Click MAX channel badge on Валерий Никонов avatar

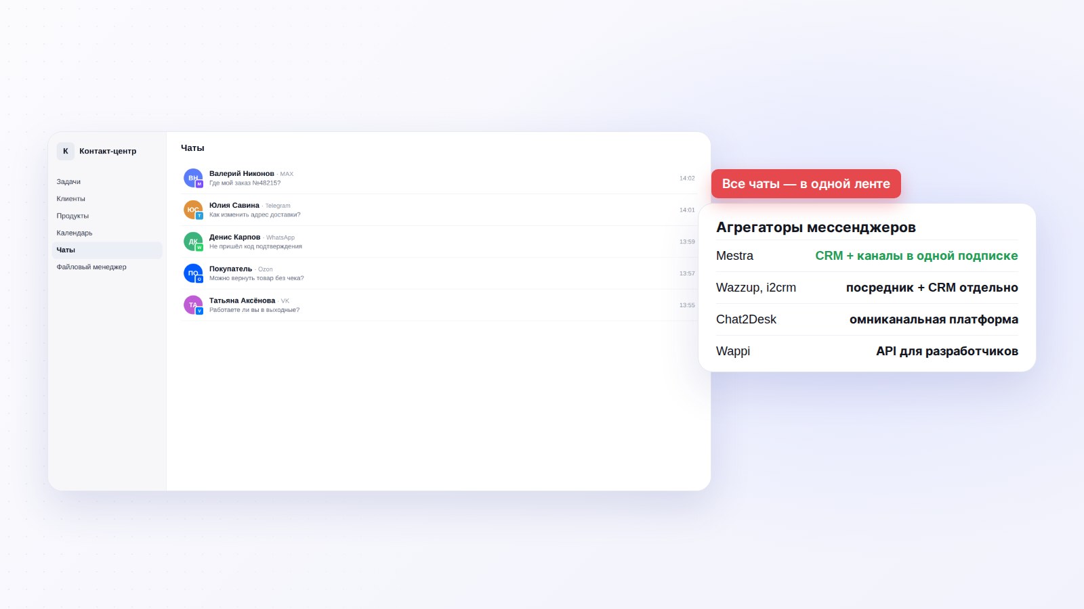199,184
